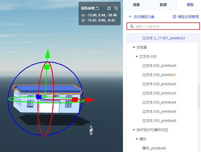Click the gear icon for model animation management

175,17
